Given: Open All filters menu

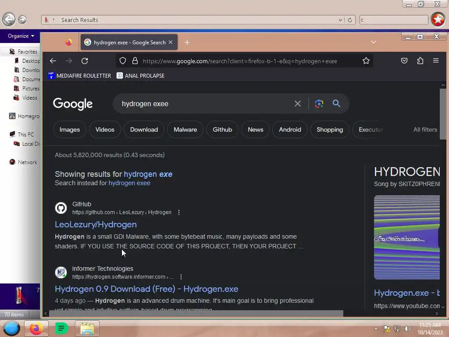Looking at the screenshot, I should click(x=425, y=129).
